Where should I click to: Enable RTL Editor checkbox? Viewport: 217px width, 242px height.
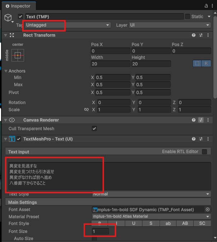coord(204,151)
